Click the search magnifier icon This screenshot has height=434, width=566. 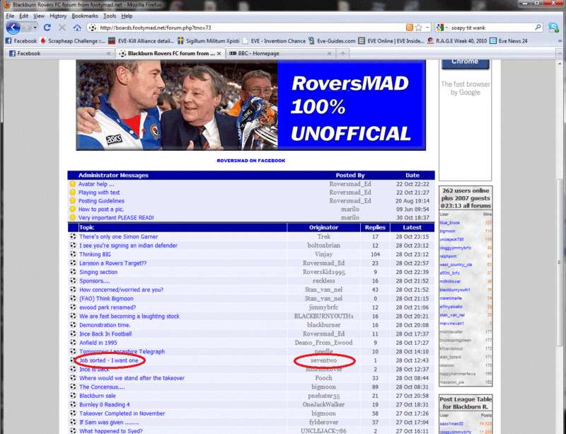[538, 28]
